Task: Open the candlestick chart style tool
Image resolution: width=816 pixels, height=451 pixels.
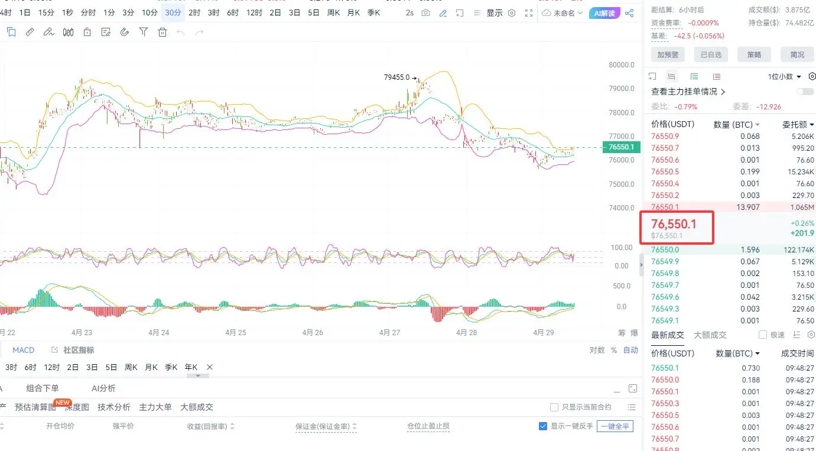Action: tap(68, 32)
